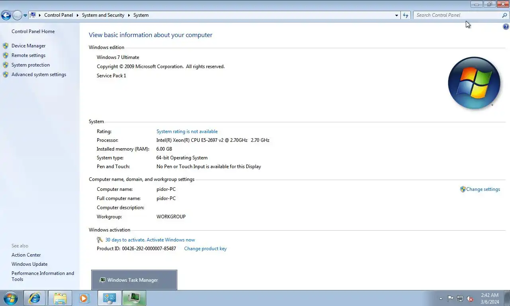
Task: Click the Windows logo image
Action: pos(474,83)
